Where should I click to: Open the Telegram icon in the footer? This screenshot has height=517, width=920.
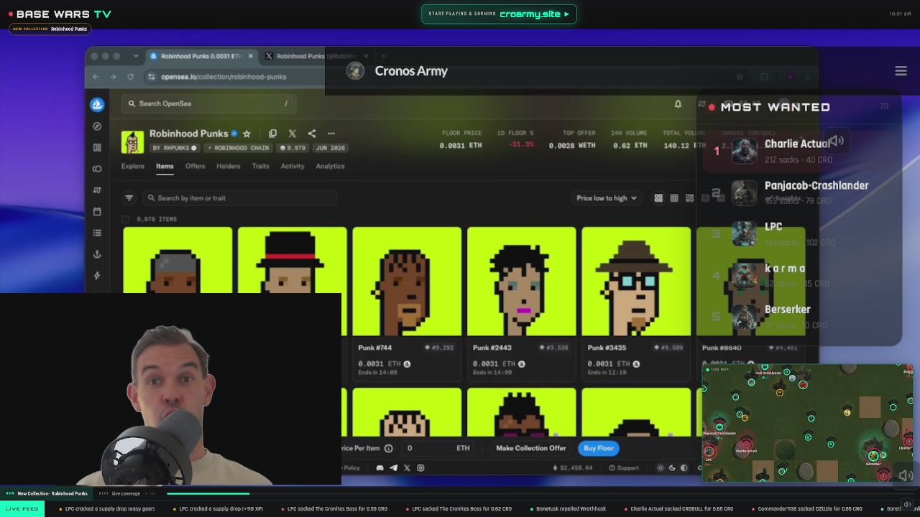tap(393, 468)
